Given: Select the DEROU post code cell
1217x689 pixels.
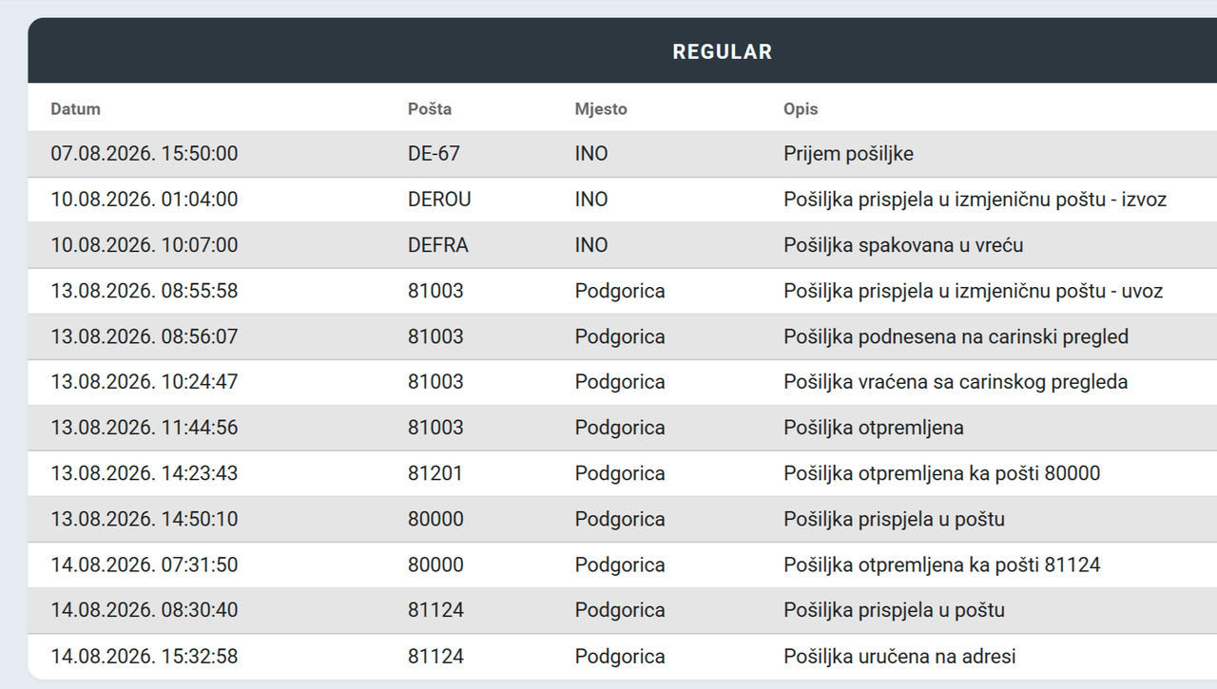Looking at the screenshot, I should (x=439, y=200).
